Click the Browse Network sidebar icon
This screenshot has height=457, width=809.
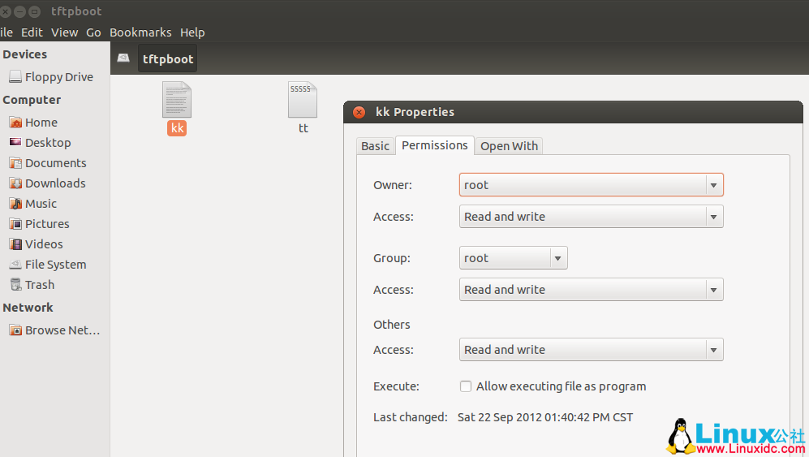[x=15, y=330]
